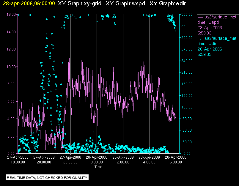Viewport: 239px width, 186px height.
Task: Click the 360.00 wind direction axis value
Action: [187, 15]
